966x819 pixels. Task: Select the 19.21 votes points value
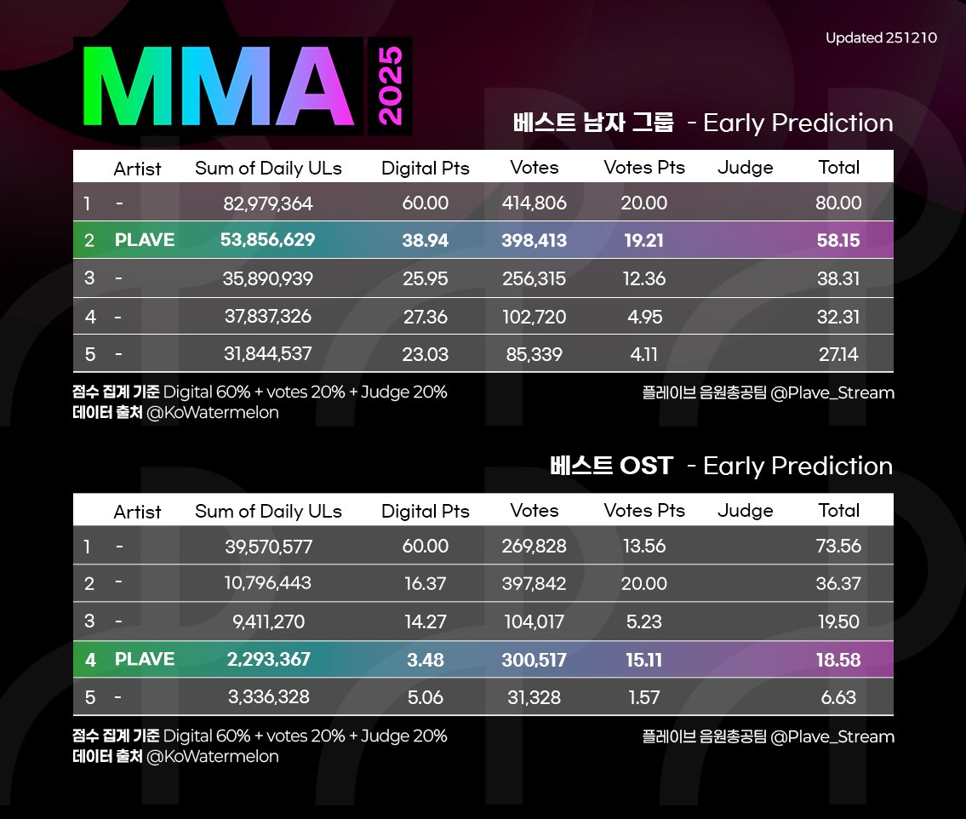point(643,240)
